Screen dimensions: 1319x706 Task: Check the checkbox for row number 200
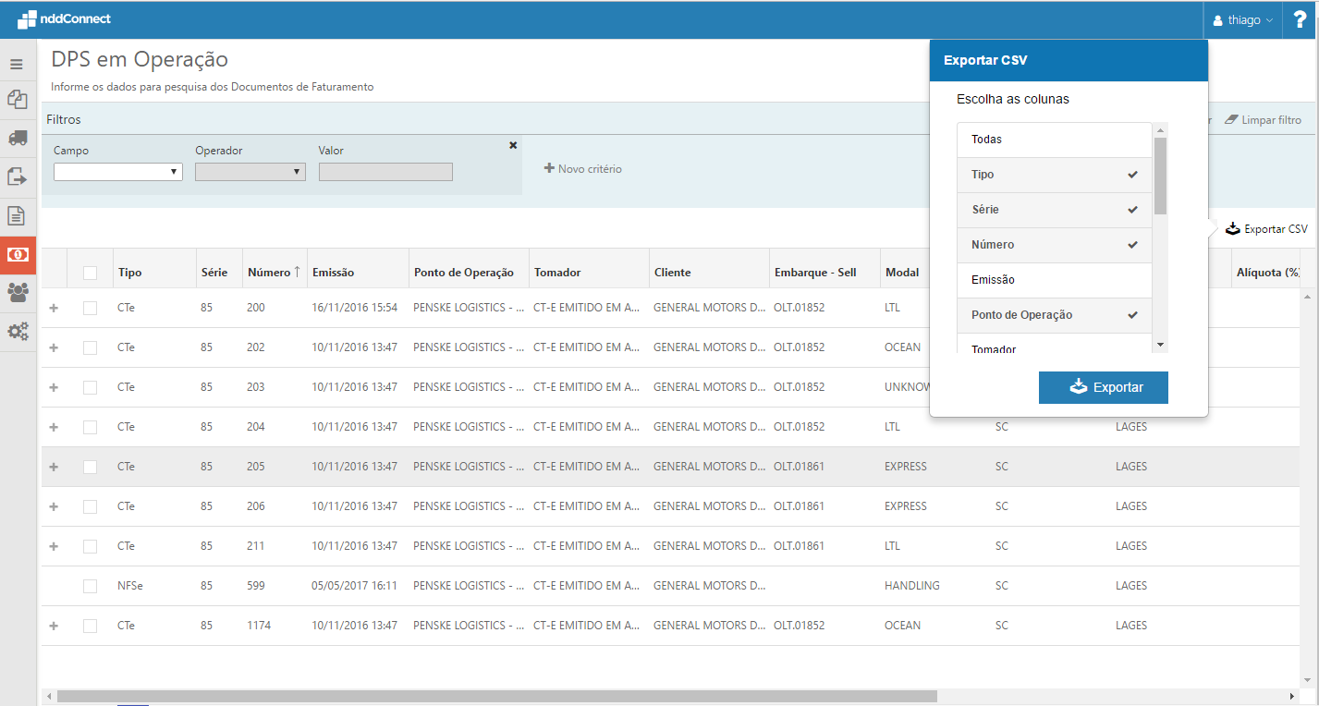pyautogui.click(x=90, y=308)
